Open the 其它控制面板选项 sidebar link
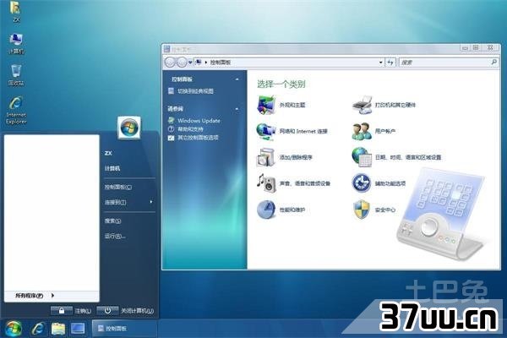This screenshot has height=338, width=507. 198,138
